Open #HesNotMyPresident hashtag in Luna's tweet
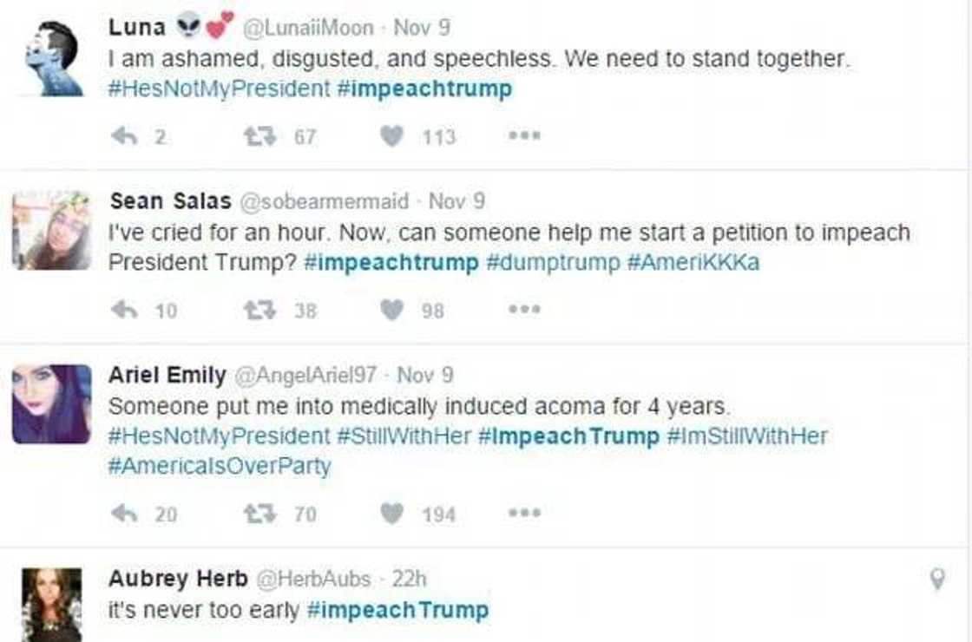 click(219, 88)
